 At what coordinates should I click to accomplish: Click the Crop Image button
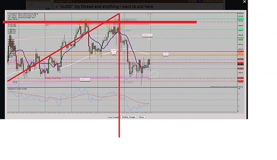(x=113, y=117)
